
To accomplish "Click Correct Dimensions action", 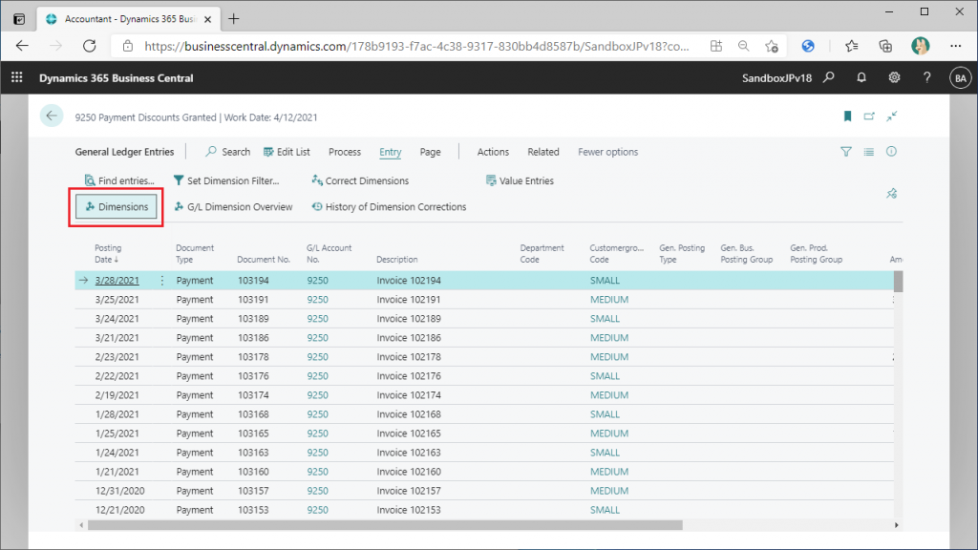I will coord(360,180).
